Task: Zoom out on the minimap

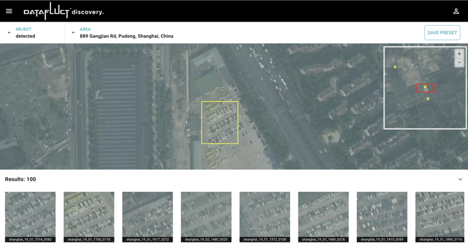Action: tap(459, 63)
